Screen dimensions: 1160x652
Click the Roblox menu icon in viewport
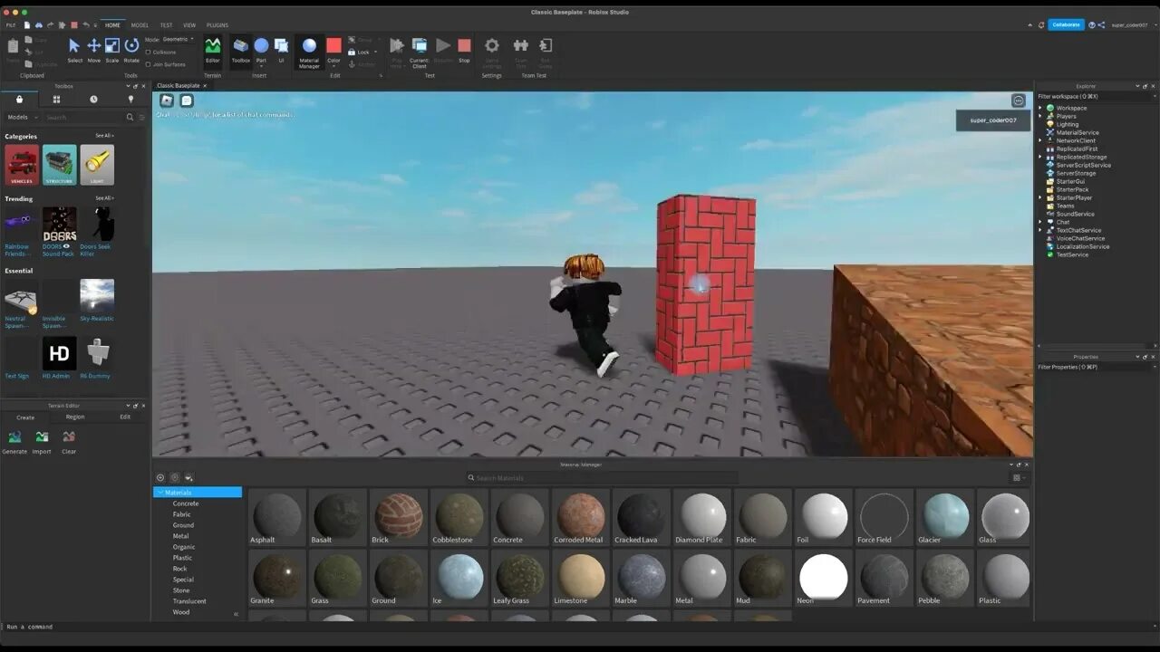pyautogui.click(x=167, y=101)
